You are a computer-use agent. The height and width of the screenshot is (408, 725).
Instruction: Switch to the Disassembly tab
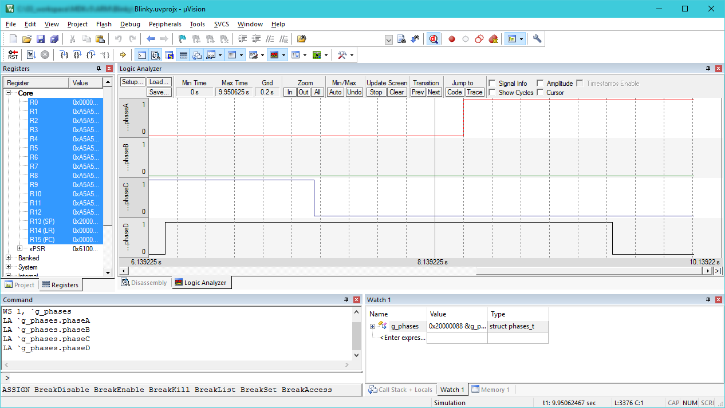tap(144, 283)
